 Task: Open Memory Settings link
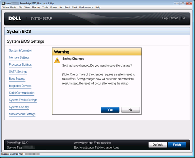pyautogui.click(x=19, y=58)
